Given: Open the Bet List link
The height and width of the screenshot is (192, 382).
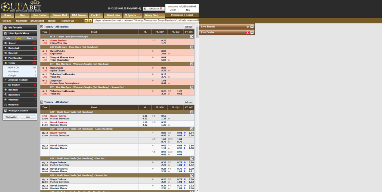Looking at the screenshot, I should [7, 21].
